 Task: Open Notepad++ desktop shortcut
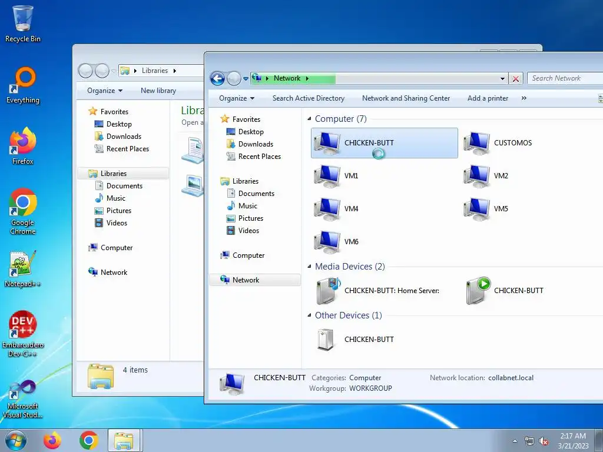23,269
